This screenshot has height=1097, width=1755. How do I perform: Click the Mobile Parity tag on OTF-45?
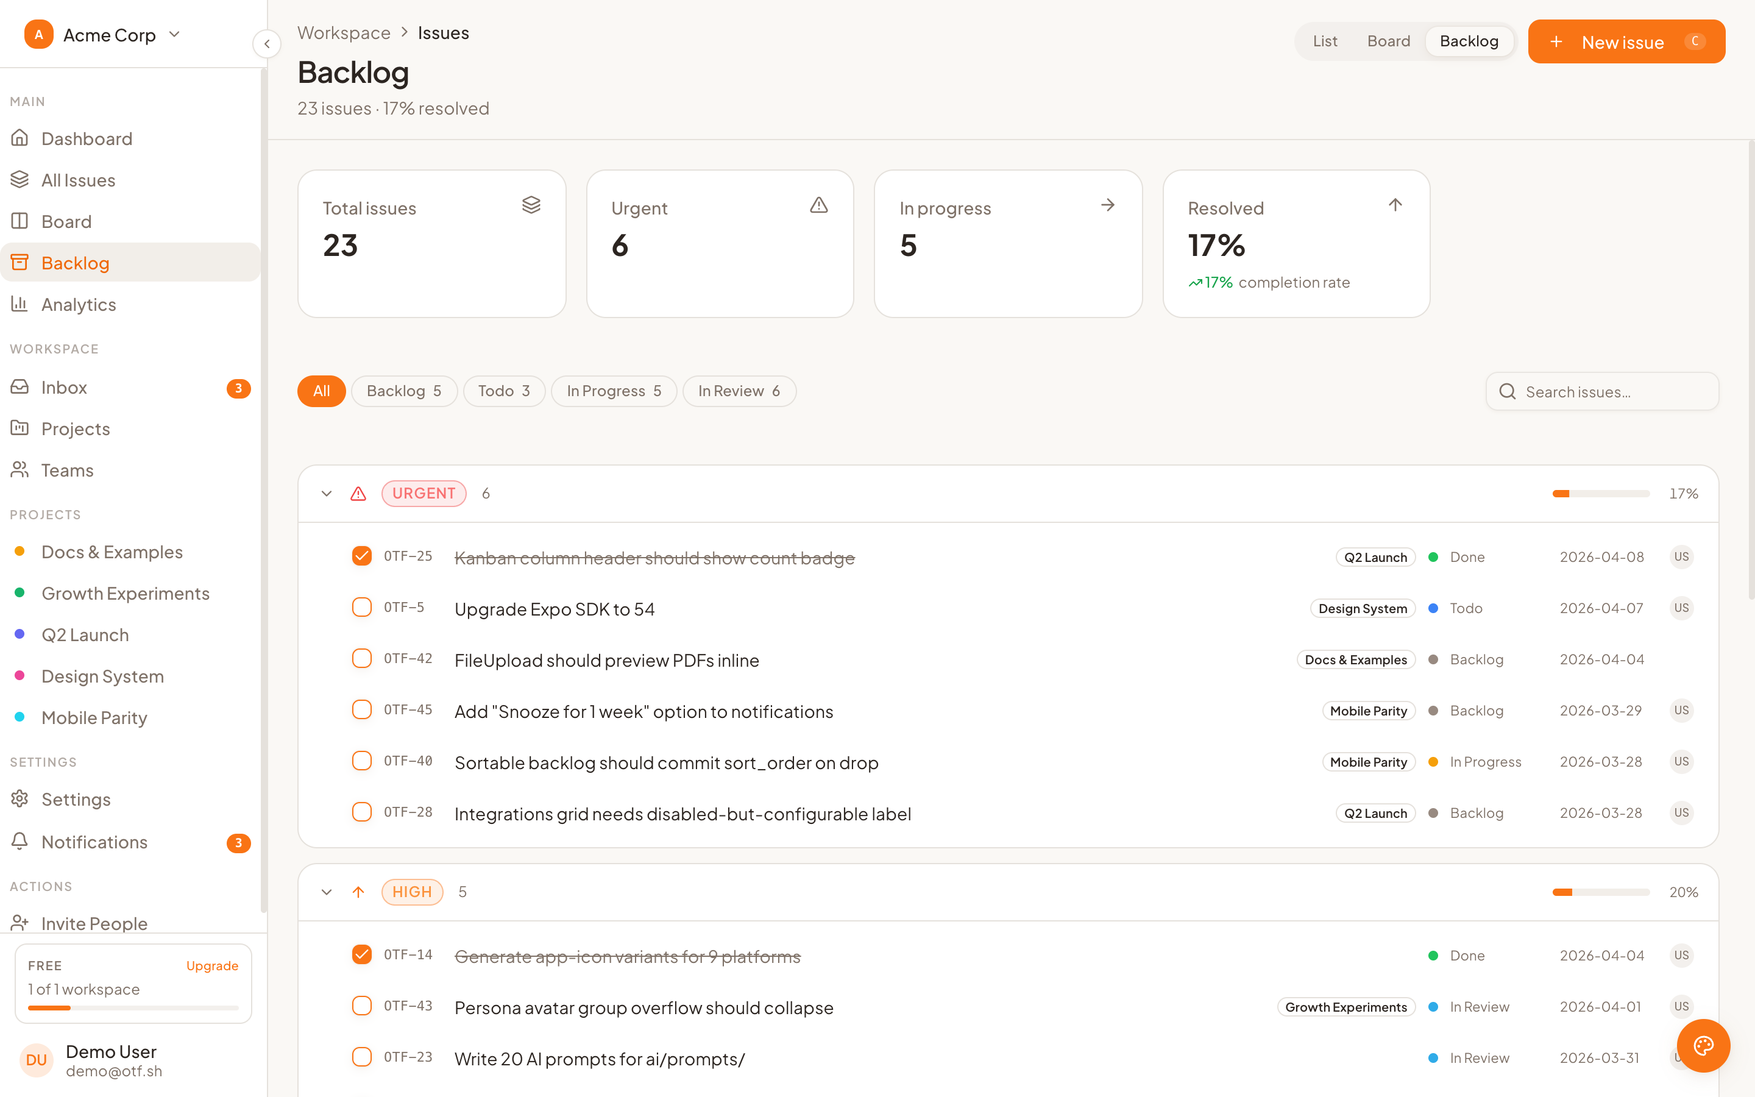[x=1369, y=710]
